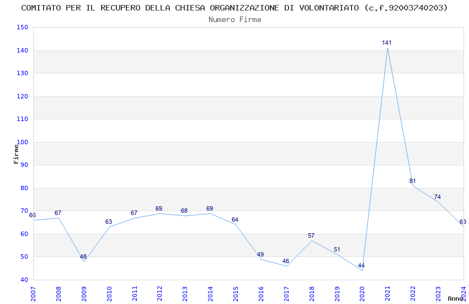This screenshot has height=304, width=469.
Task: Select the 81 data label
Action: tap(413, 181)
